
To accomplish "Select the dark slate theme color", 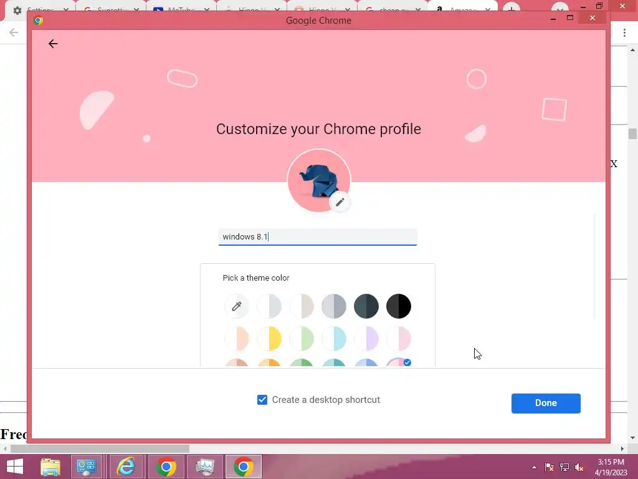I will click(366, 306).
